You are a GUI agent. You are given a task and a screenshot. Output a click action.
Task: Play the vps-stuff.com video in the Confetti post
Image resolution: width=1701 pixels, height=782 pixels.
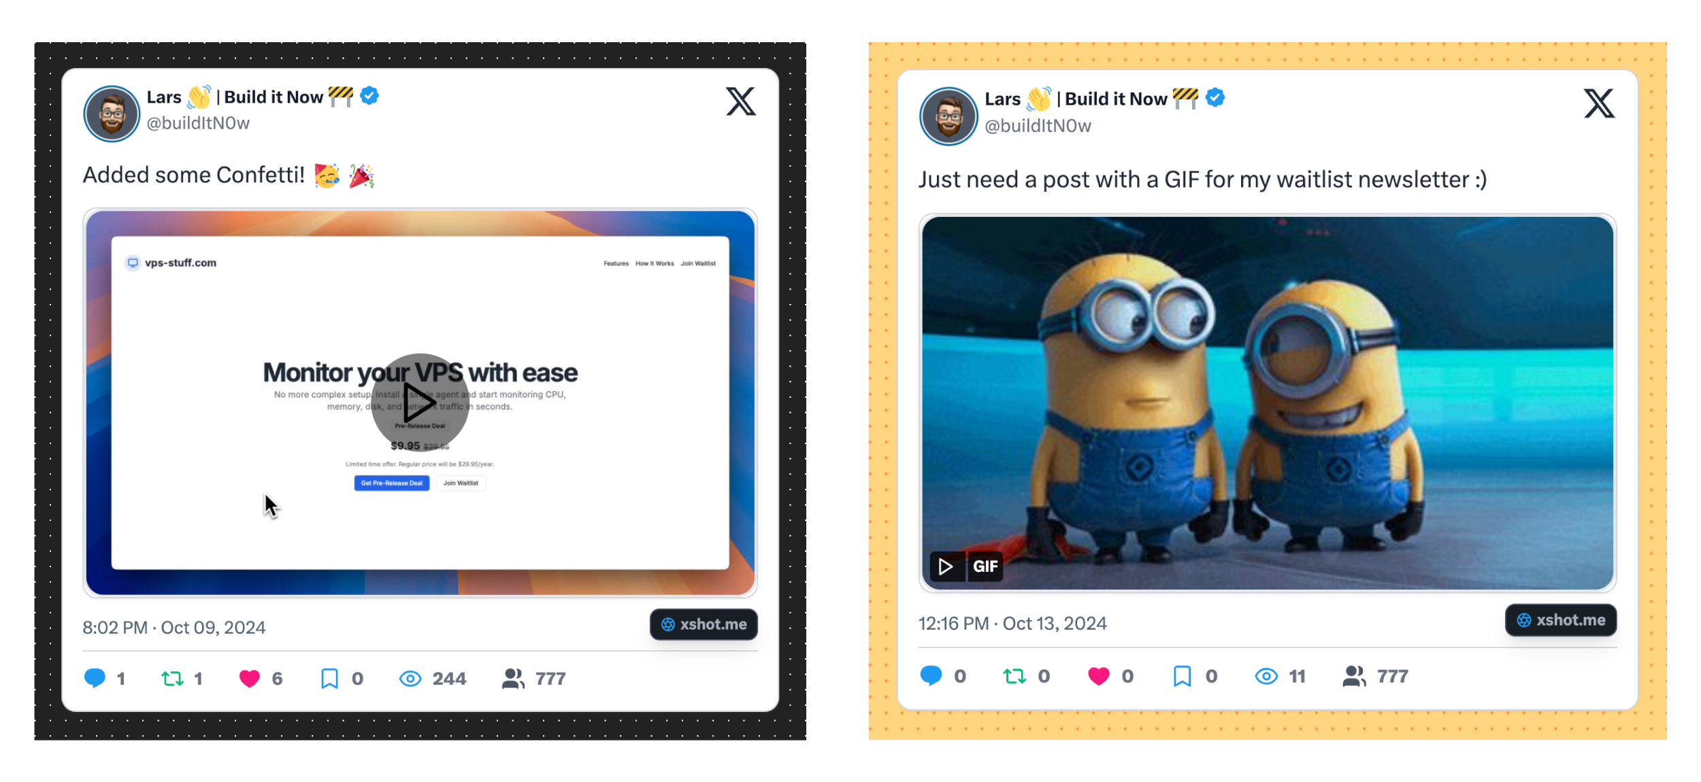coord(420,403)
